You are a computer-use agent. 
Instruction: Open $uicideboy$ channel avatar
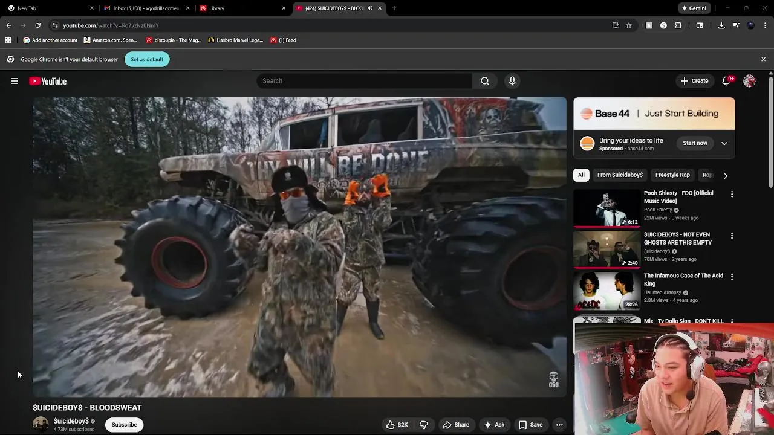[x=41, y=424]
